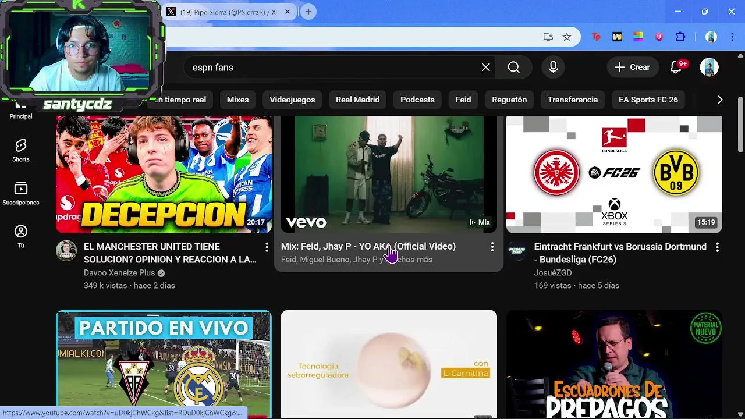Bookmark this page with star icon

coord(567,37)
